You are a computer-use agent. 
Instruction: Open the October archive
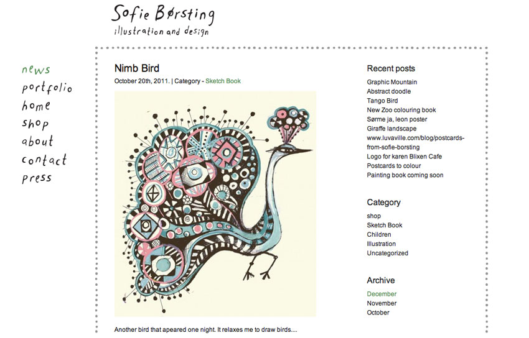click(x=378, y=313)
